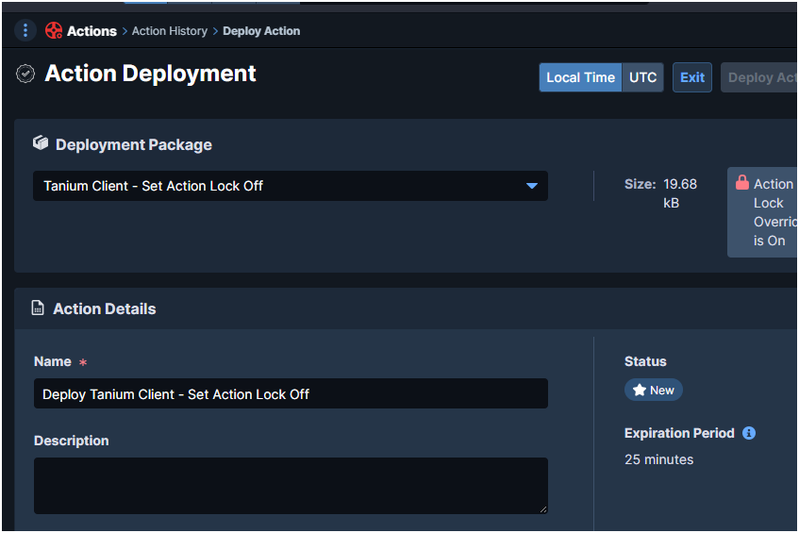Click the Action Lock Override notice
799x533 pixels.
point(772,212)
